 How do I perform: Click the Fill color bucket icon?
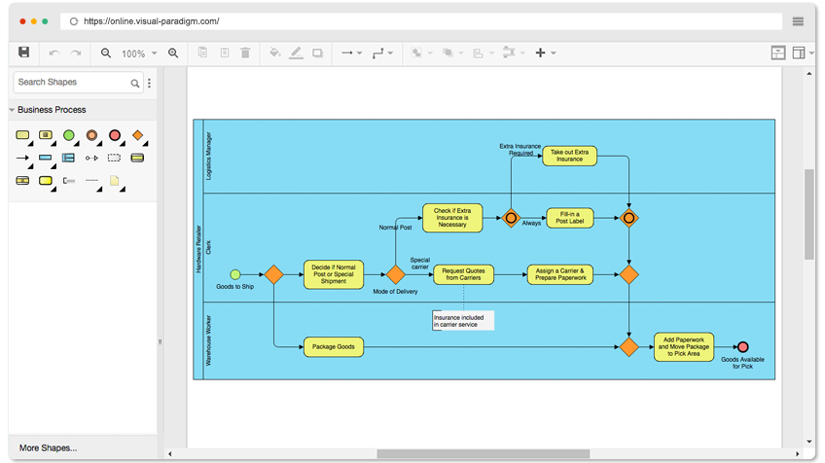[x=274, y=53]
